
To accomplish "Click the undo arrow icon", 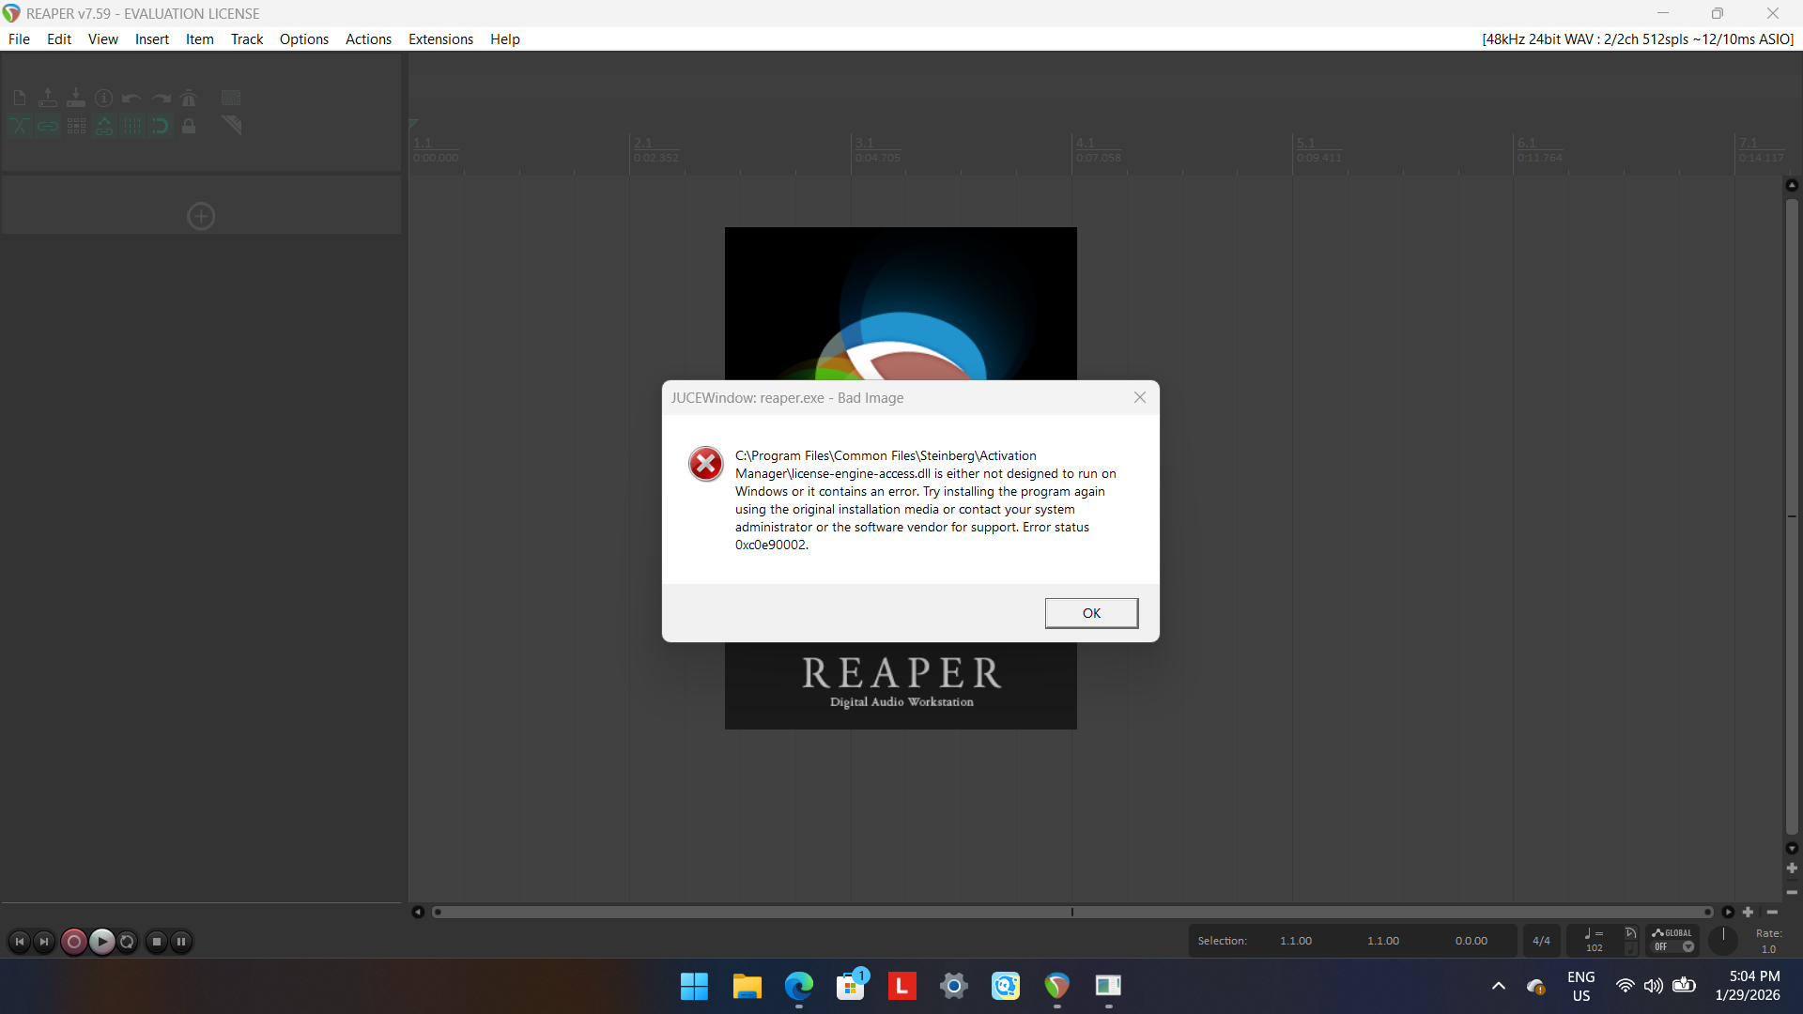I will click(x=131, y=98).
